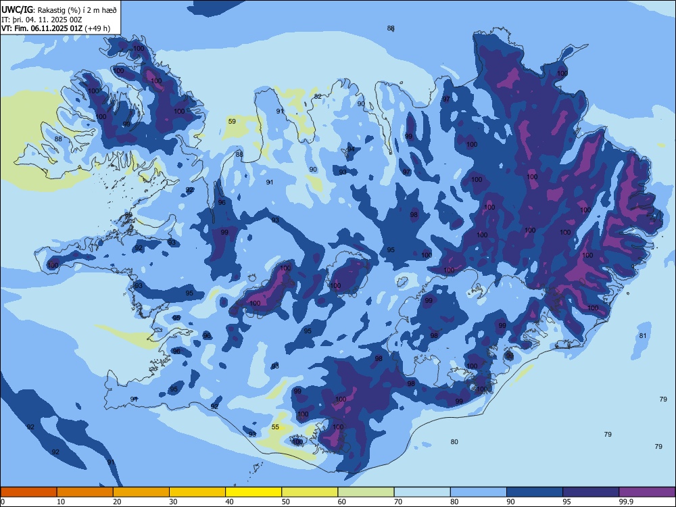Select the 95–99.9 indigo legend swatch
Image resolution: width=676 pixels, height=507 pixels.
coord(591,492)
